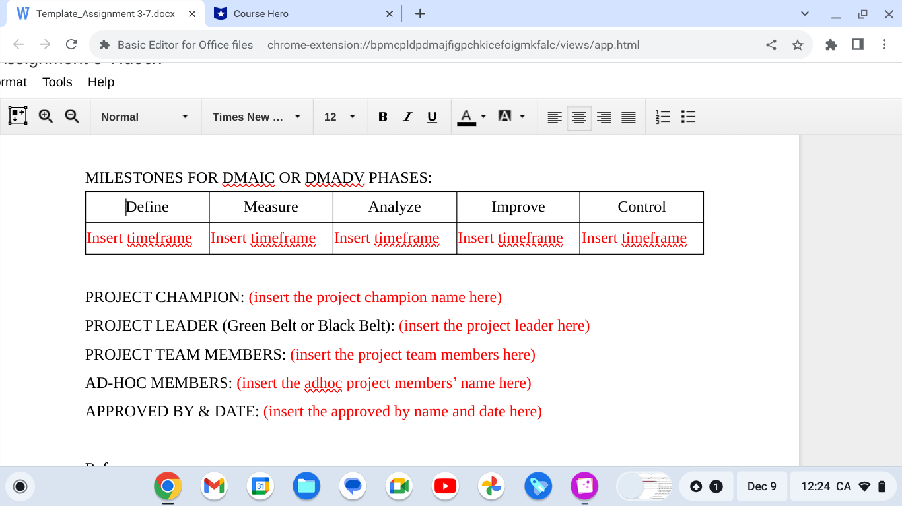Zoom out of the document

71,115
